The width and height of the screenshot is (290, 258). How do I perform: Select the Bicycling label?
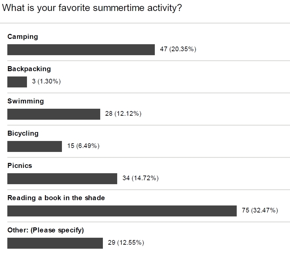click(x=23, y=134)
